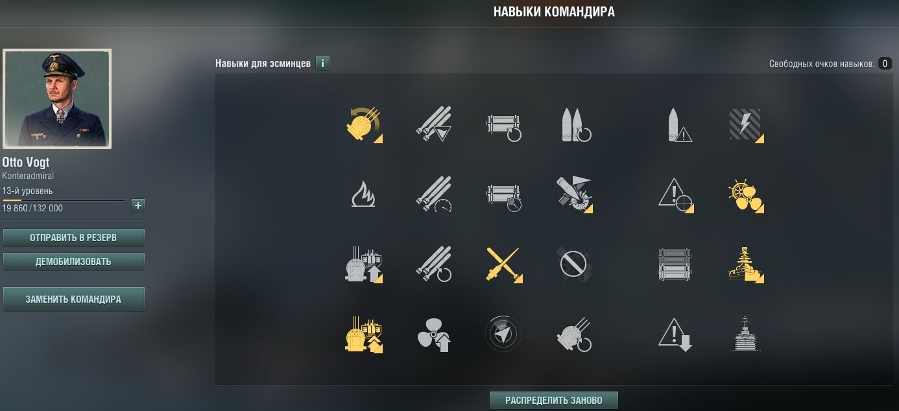Viewport: 899px width, 411px height.
Task: Click the plus button beside commander XP
Action: (x=138, y=205)
